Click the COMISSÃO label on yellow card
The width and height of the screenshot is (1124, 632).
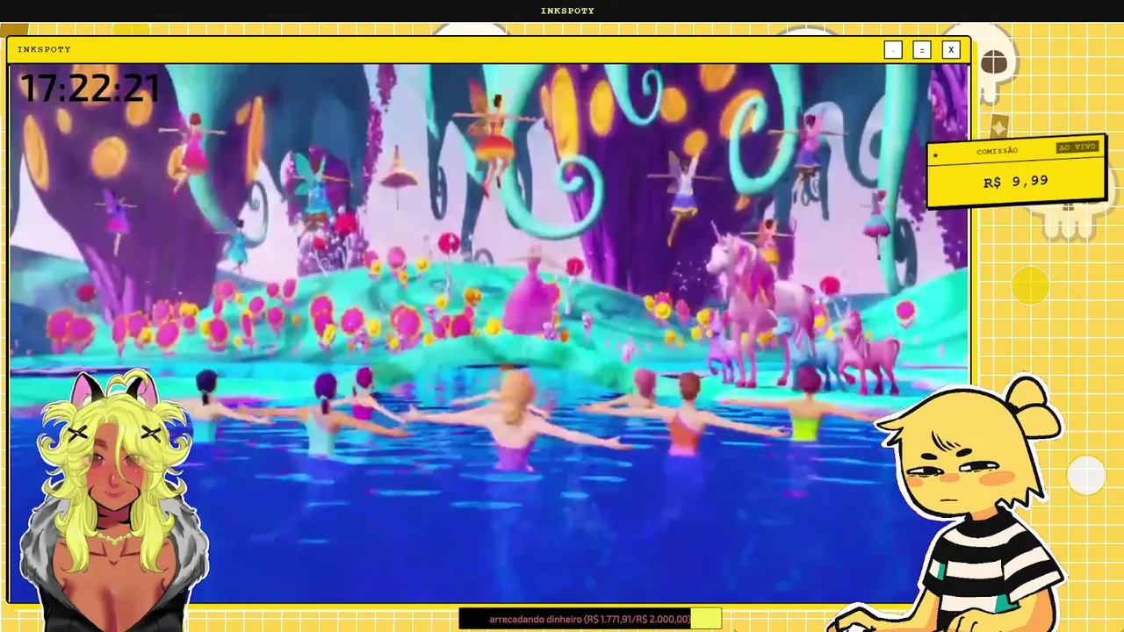997,152
